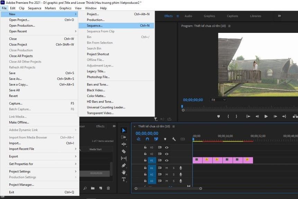Show hidden workspaces via double-chevron overflow
This screenshot has width=298, height=199.
click(279, 16)
